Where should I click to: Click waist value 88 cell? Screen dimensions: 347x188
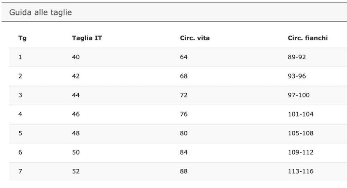coord(184,171)
